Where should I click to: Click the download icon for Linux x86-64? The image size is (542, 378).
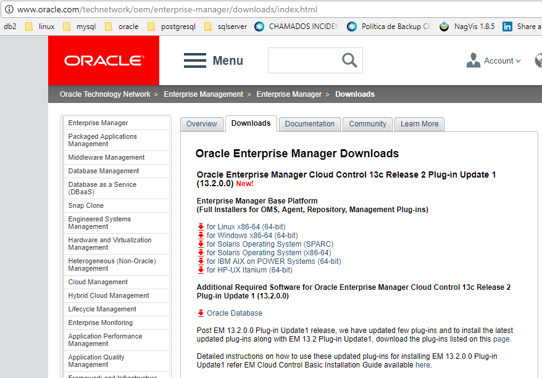(201, 226)
